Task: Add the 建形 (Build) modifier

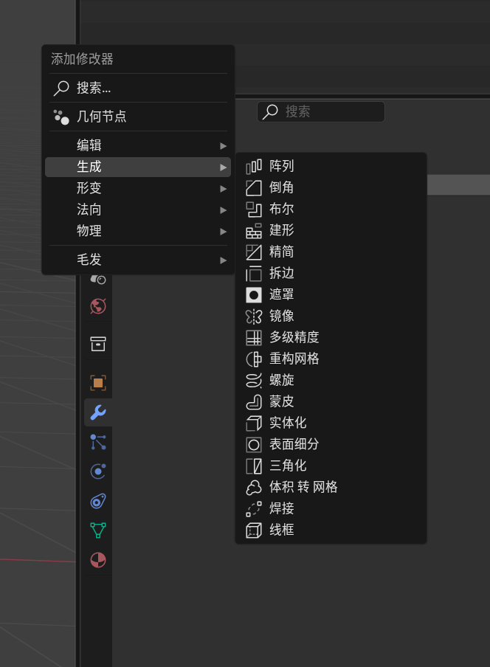Action: pyautogui.click(x=331, y=230)
